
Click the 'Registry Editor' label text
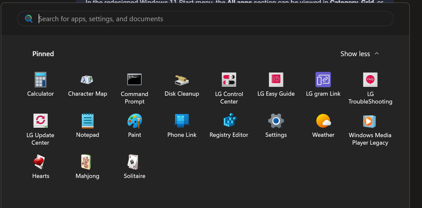[229, 135]
